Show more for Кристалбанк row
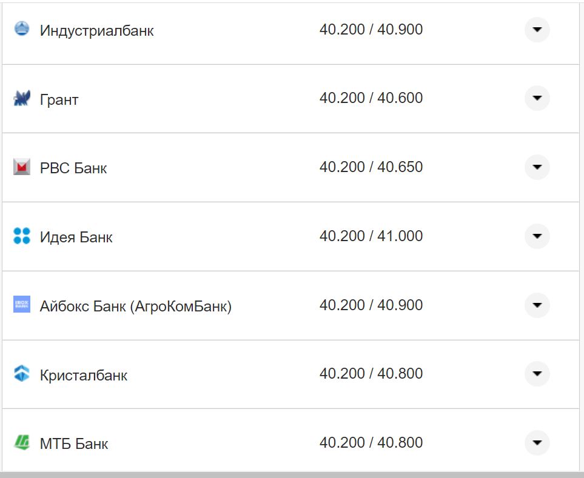584x478 pixels. pyautogui.click(x=537, y=374)
